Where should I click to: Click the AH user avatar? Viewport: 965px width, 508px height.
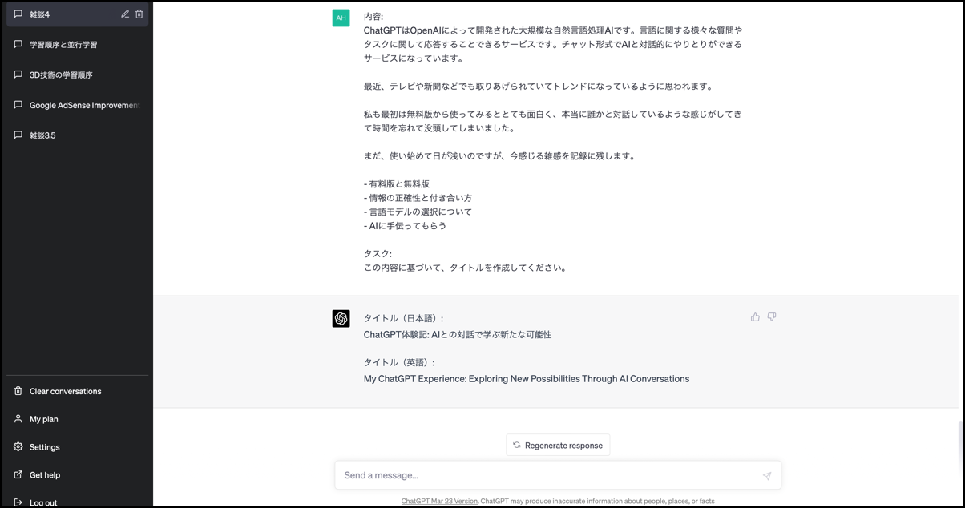coord(341,18)
